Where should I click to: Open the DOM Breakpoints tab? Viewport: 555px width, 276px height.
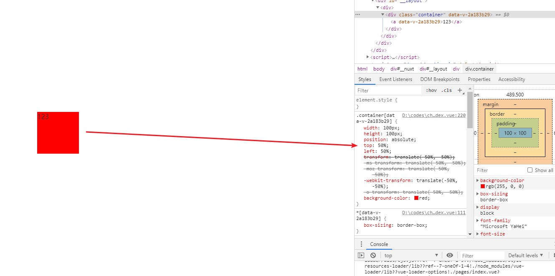pos(440,79)
